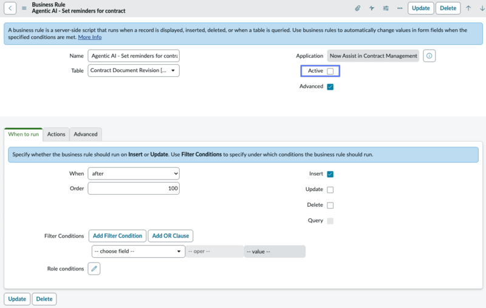Open the personalize form settings icon
The height and width of the screenshot is (308, 486).
point(386,8)
